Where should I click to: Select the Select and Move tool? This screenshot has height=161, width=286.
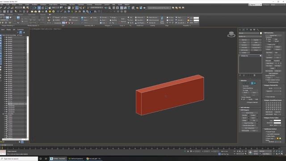[x=39, y=8]
